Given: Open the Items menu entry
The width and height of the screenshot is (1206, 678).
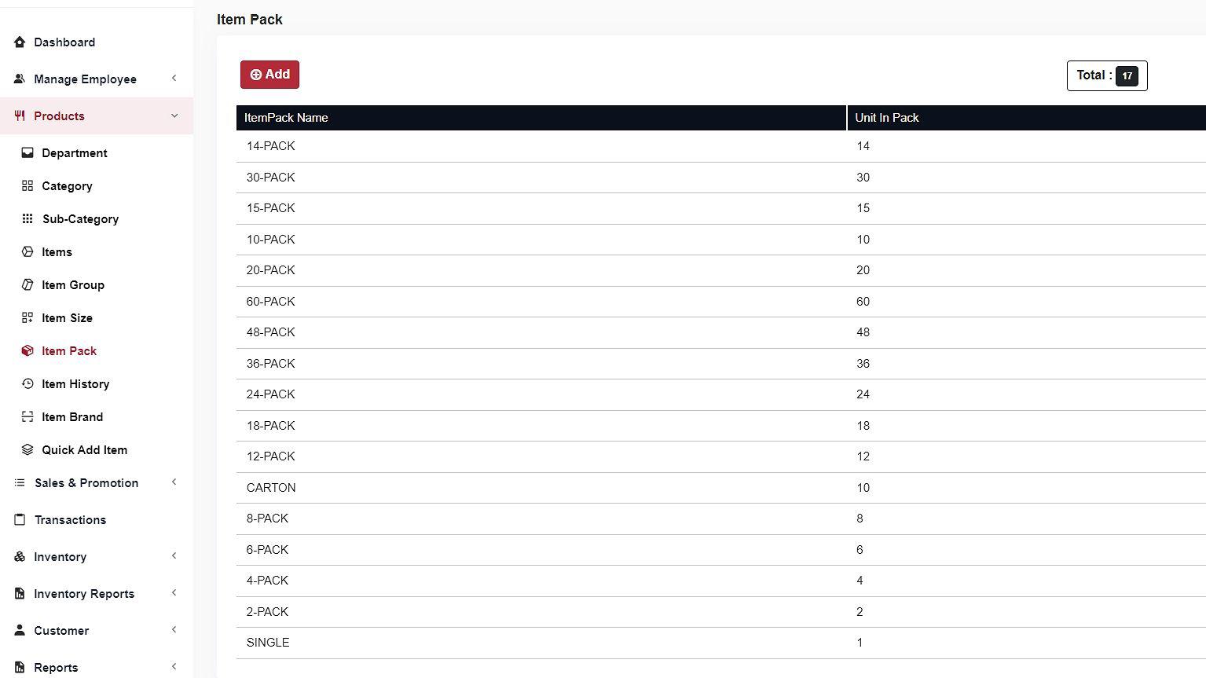Looking at the screenshot, I should pos(57,252).
